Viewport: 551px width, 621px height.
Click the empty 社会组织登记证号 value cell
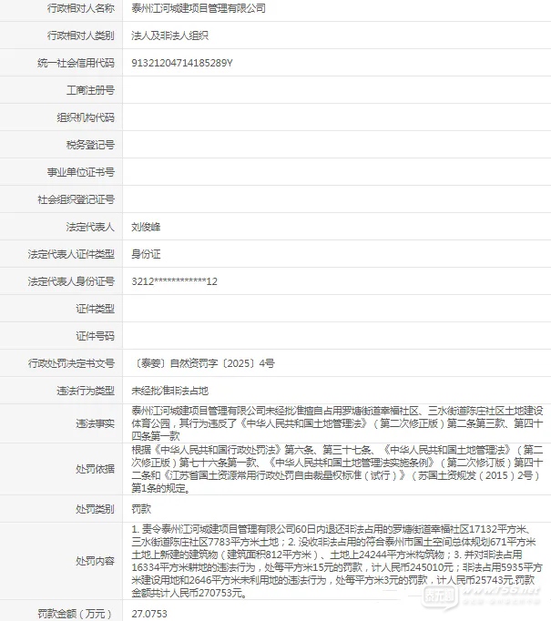[x=337, y=199]
